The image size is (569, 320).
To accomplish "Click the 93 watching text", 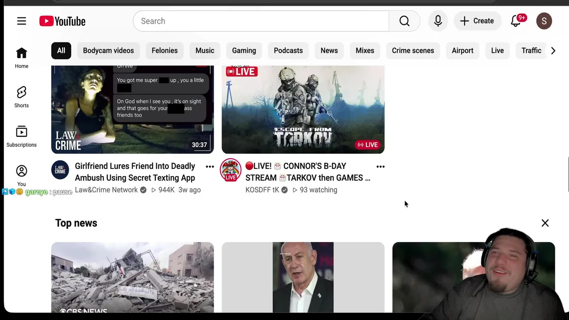I will pyautogui.click(x=318, y=190).
